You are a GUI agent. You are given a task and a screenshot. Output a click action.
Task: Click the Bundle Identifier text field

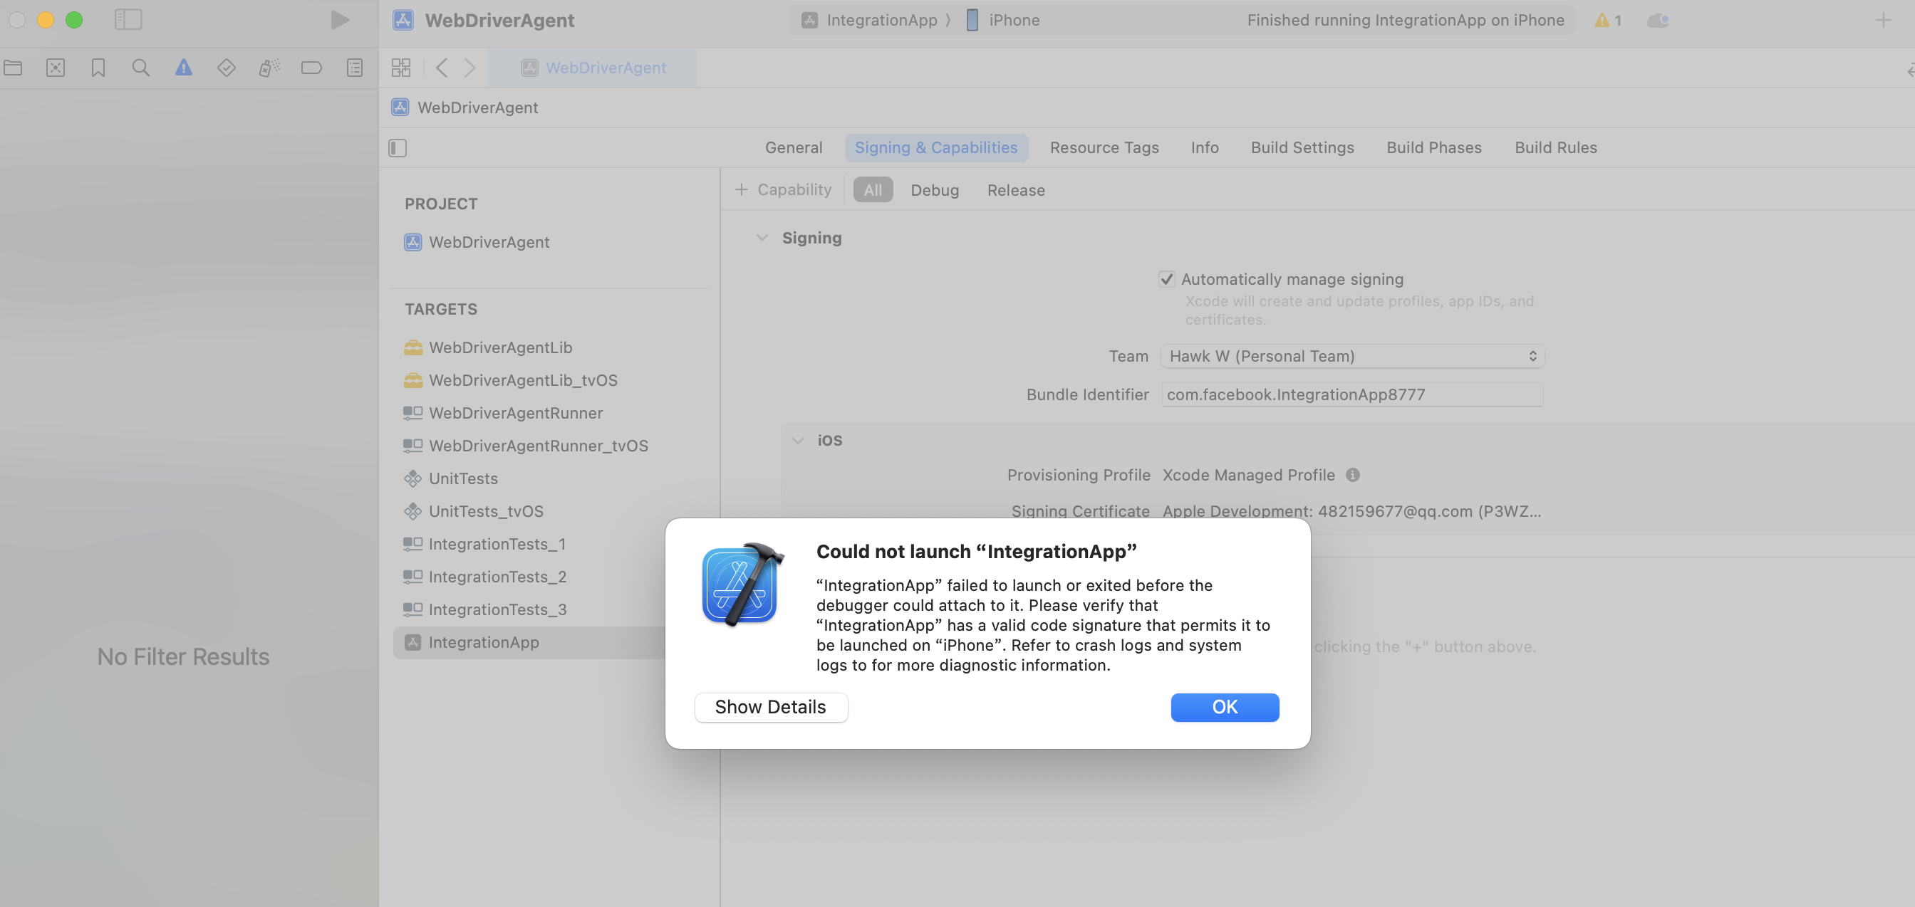coord(1351,394)
